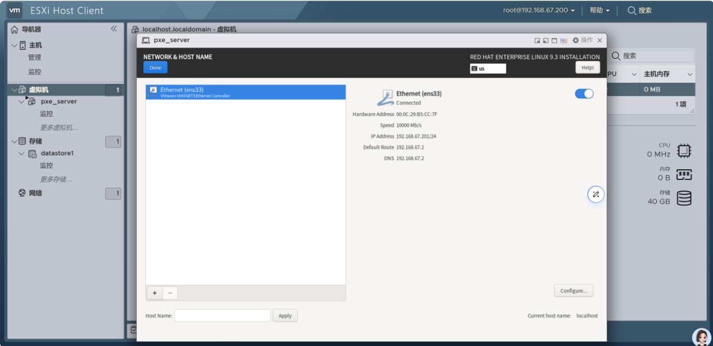Click the storage database icon in navigator
This screenshot has height=346, width=713.
pyautogui.click(x=22, y=141)
